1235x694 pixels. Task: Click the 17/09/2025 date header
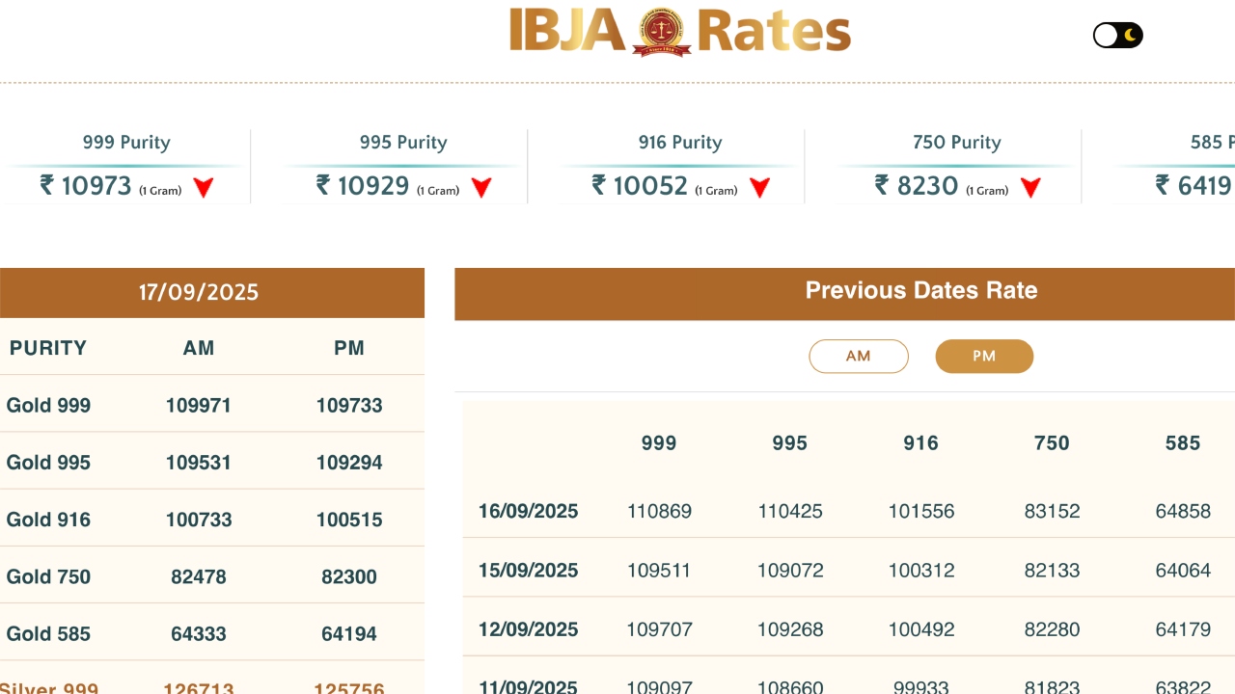click(x=199, y=292)
